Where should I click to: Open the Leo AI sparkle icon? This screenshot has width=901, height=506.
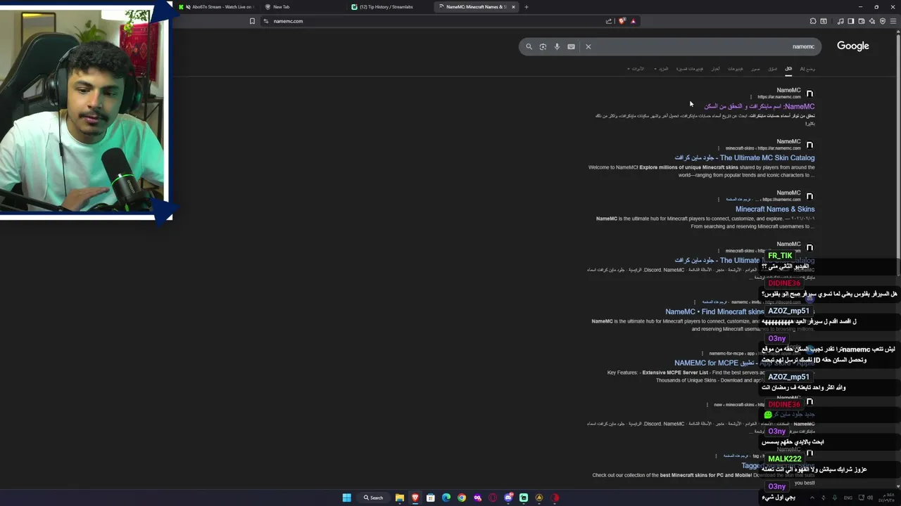click(872, 21)
